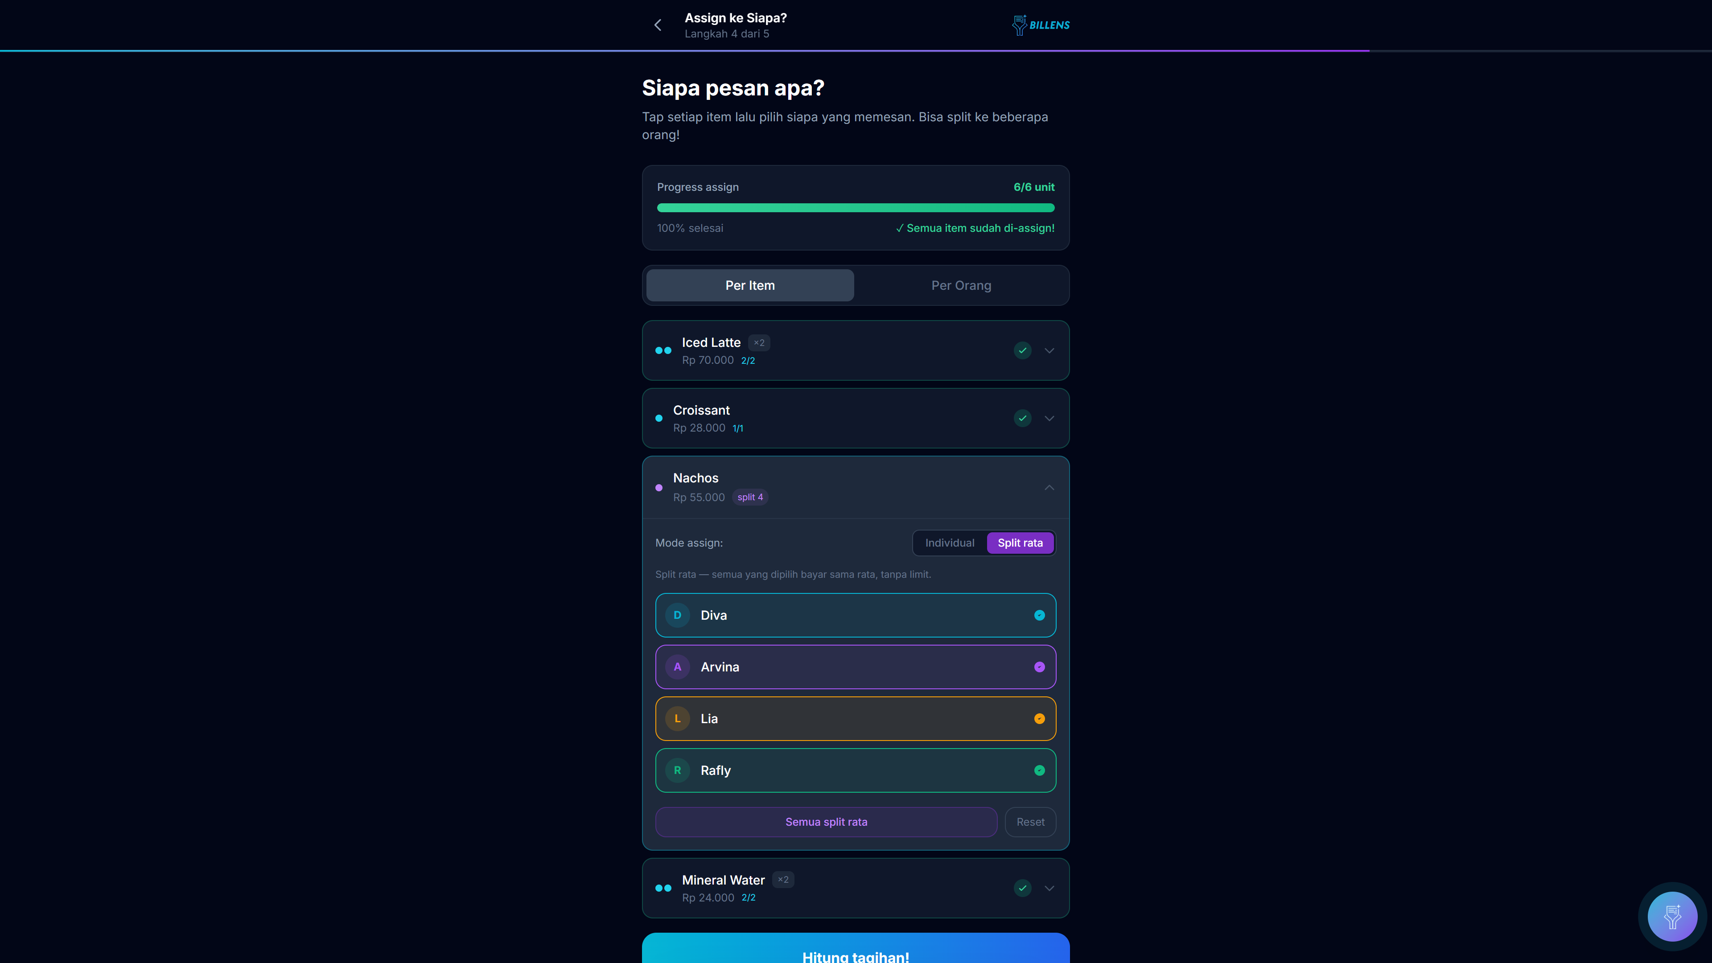Image resolution: width=1712 pixels, height=963 pixels.
Task: Click the green checkmark on Croissant
Action: coord(1022,418)
